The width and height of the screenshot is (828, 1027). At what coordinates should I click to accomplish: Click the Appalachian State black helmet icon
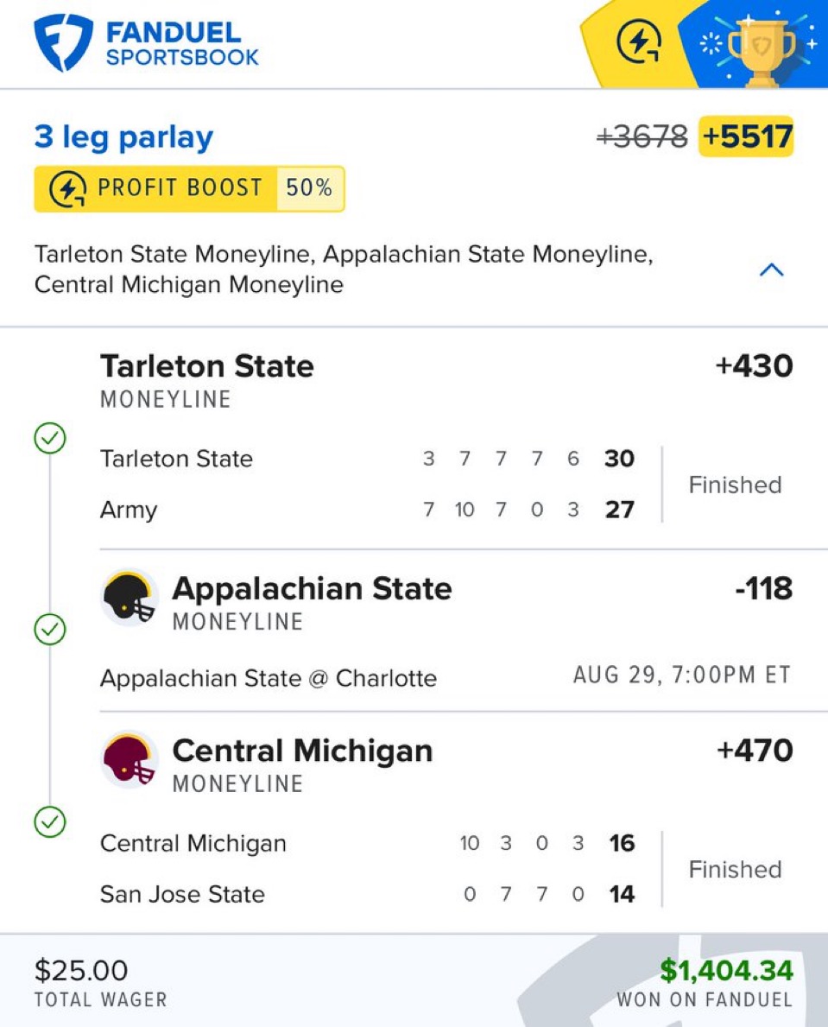[130, 597]
